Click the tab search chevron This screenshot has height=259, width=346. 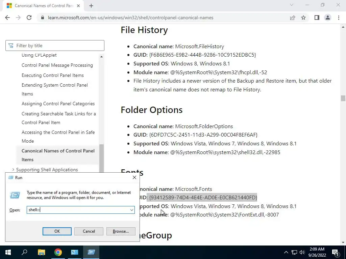(292, 5)
